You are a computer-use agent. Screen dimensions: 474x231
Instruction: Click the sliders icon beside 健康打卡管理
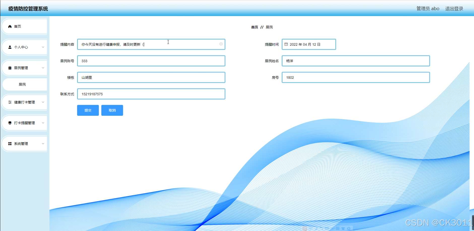[10, 102]
